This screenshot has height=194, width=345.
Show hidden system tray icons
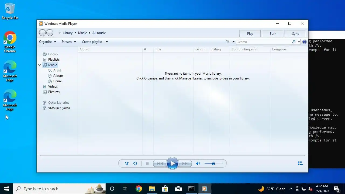tap(291, 189)
